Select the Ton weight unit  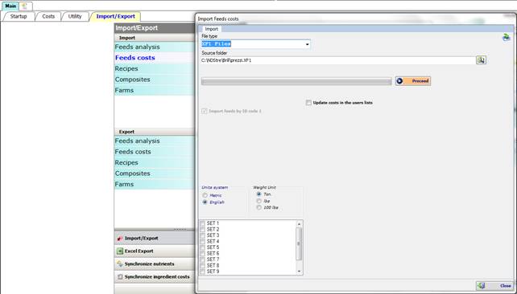pyautogui.click(x=258, y=194)
